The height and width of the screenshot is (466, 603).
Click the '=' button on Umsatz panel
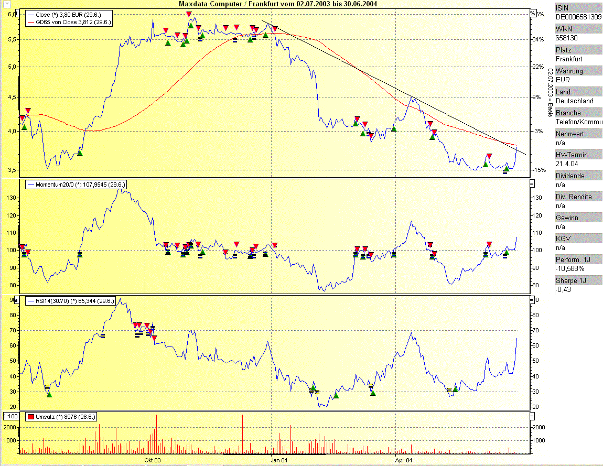pos(532,416)
